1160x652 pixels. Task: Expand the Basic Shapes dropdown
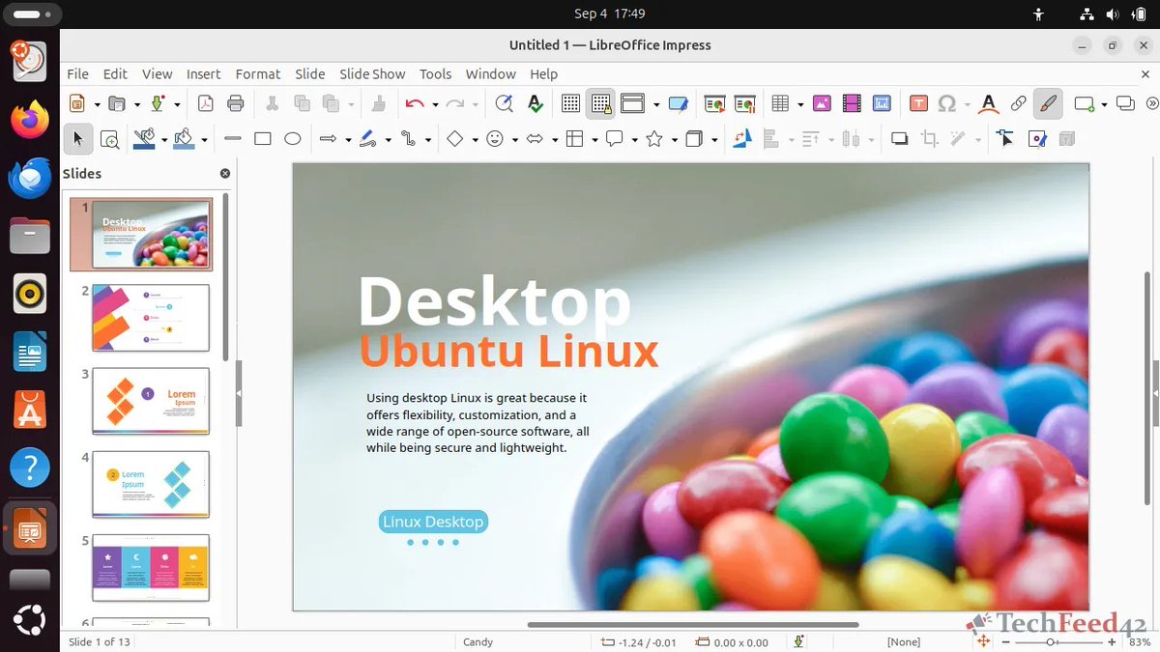tap(476, 138)
